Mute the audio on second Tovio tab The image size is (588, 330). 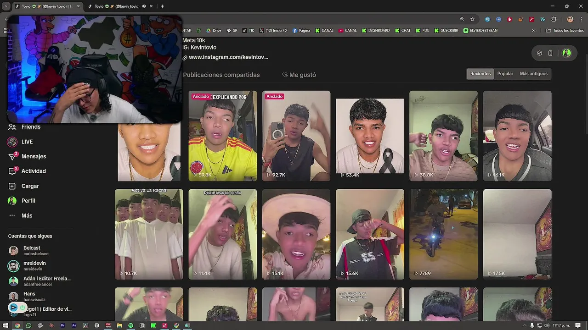(x=144, y=6)
